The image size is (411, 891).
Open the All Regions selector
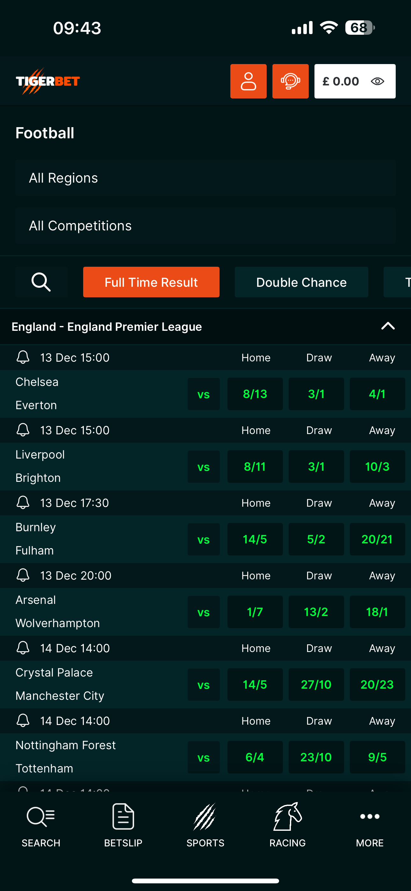pos(205,177)
